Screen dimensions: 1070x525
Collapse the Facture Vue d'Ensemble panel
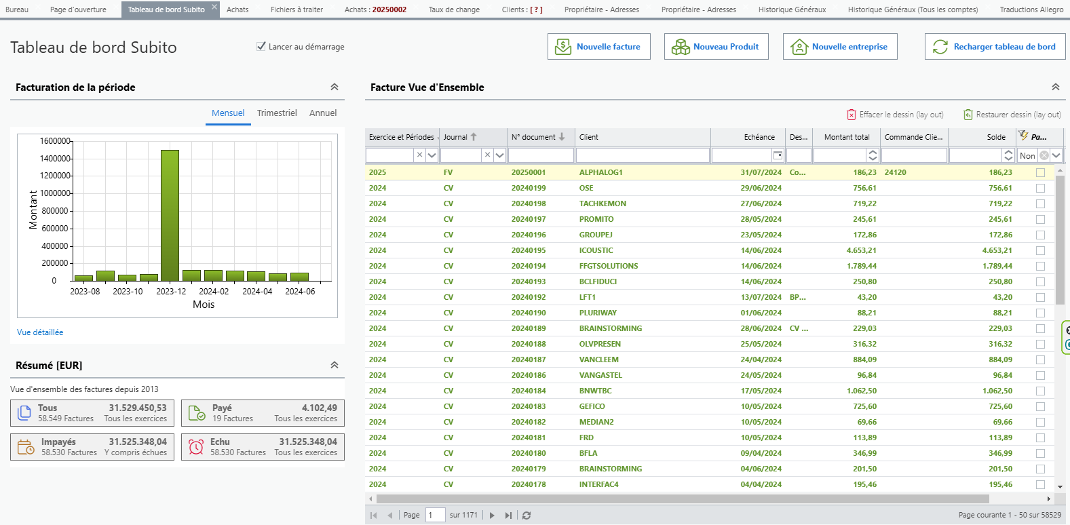pos(1056,87)
